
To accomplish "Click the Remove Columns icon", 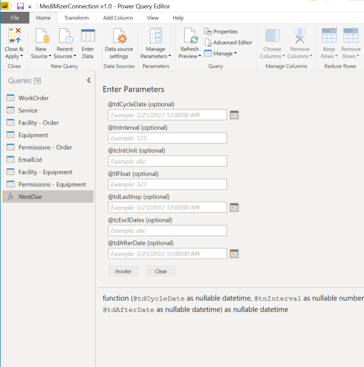I will [300, 35].
